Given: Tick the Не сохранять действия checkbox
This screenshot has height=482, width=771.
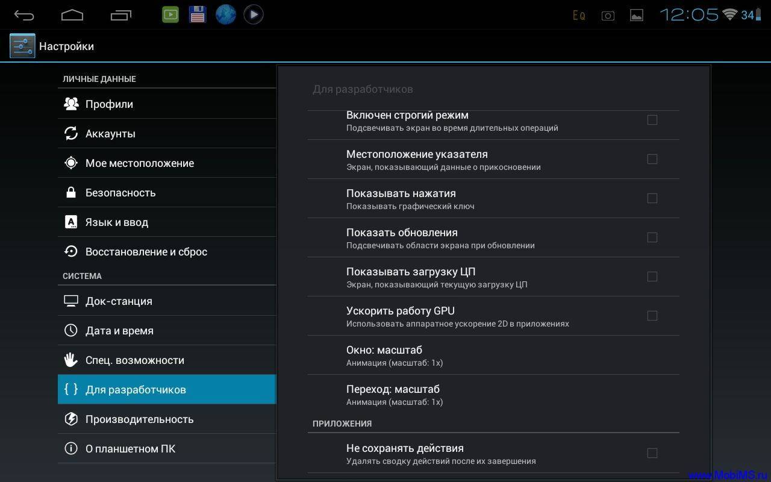Looking at the screenshot, I should point(652,453).
